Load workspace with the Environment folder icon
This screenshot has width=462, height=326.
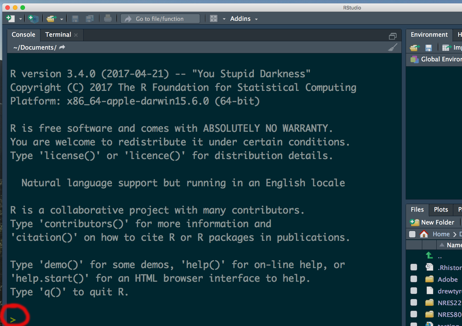pyautogui.click(x=415, y=48)
